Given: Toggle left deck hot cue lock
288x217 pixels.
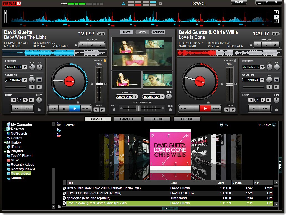Looking at the screenshot, I should pos(76,45).
